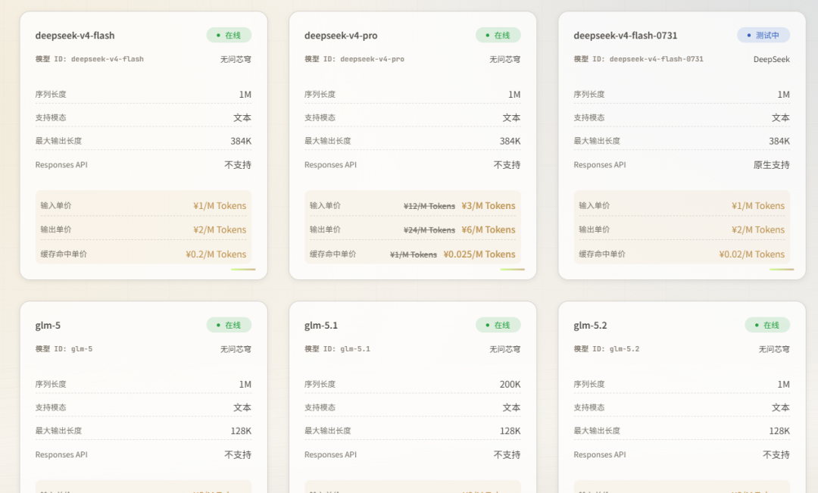Click the 在线 badge on glm-5.1 card
Screen dimensions: 818x493
click(498, 325)
